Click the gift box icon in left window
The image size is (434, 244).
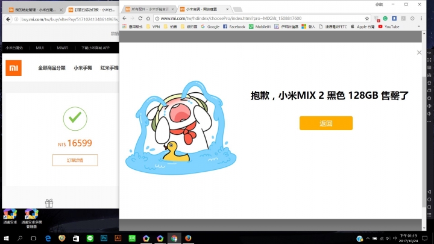(x=49, y=204)
